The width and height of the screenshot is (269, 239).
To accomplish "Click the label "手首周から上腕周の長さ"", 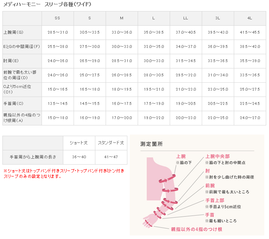I will (x=33, y=157).
